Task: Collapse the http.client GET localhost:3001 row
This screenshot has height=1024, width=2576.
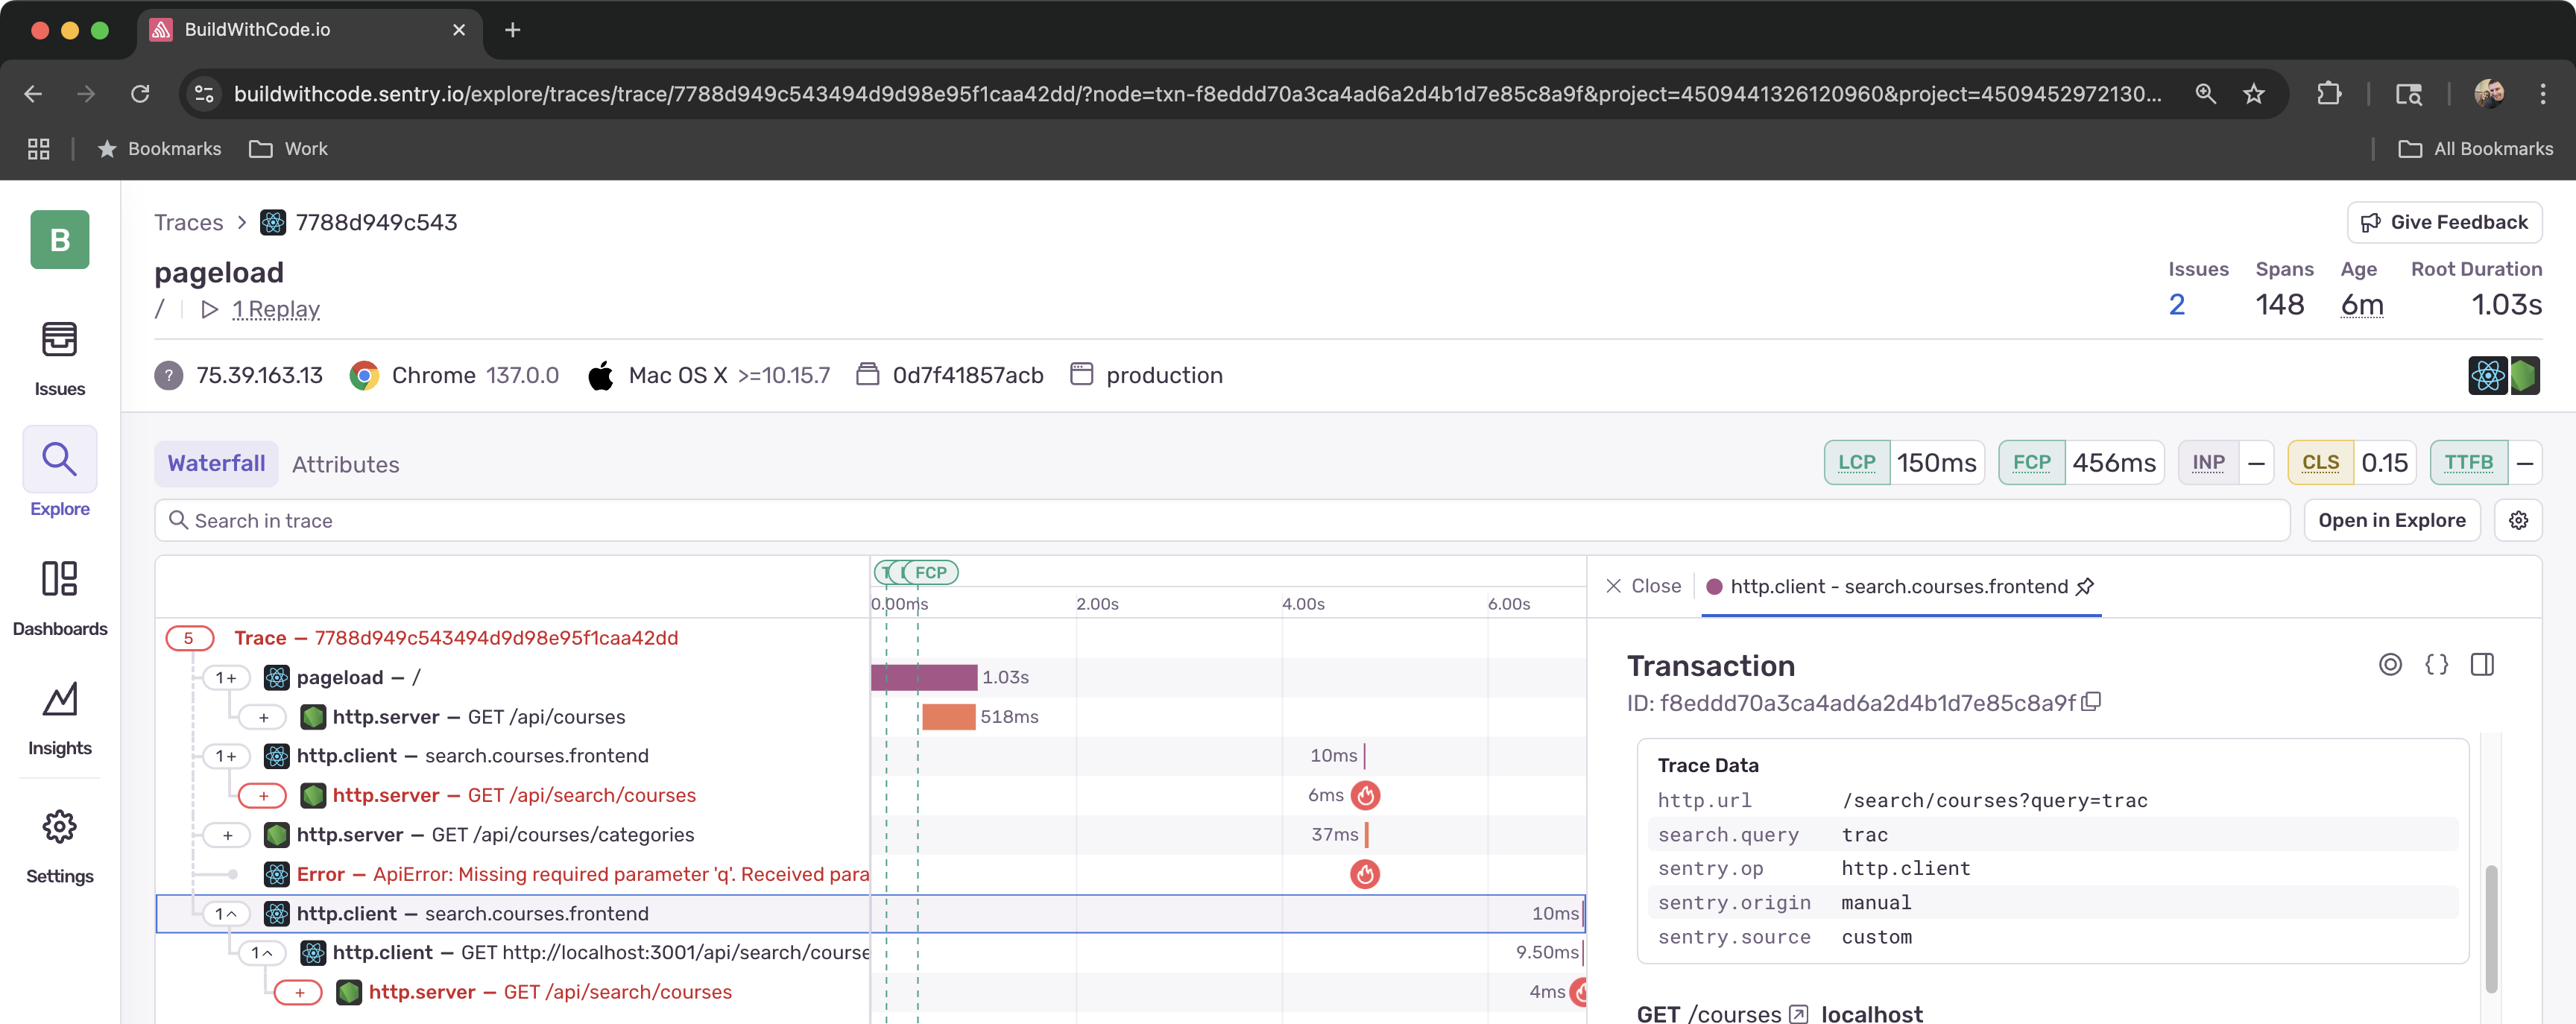Action: click(262, 953)
